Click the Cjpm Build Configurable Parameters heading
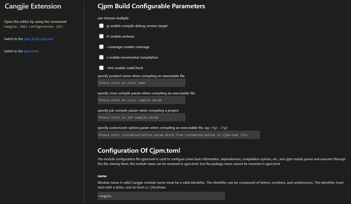 click(x=151, y=6)
